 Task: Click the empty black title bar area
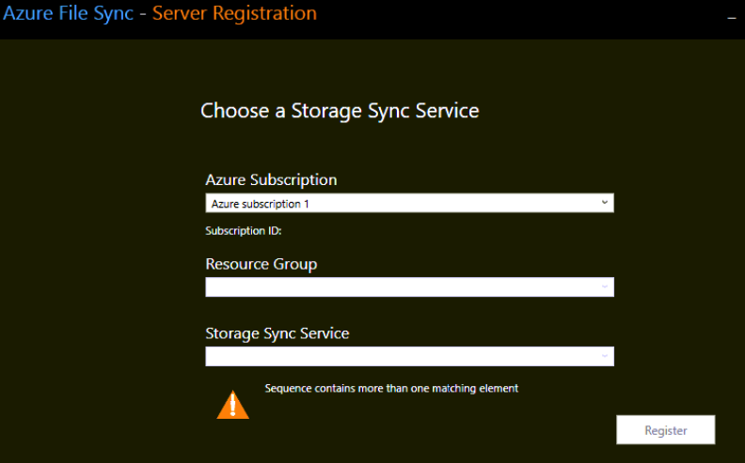pos(517,19)
